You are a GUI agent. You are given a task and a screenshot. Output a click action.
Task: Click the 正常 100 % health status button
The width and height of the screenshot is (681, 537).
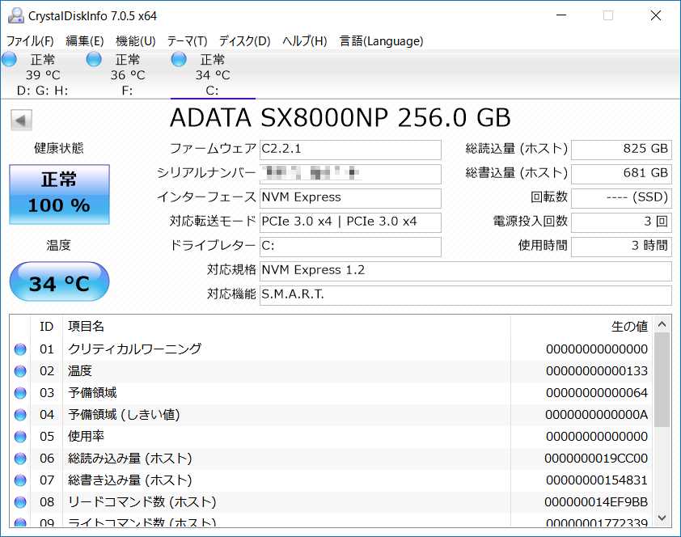tap(60, 194)
